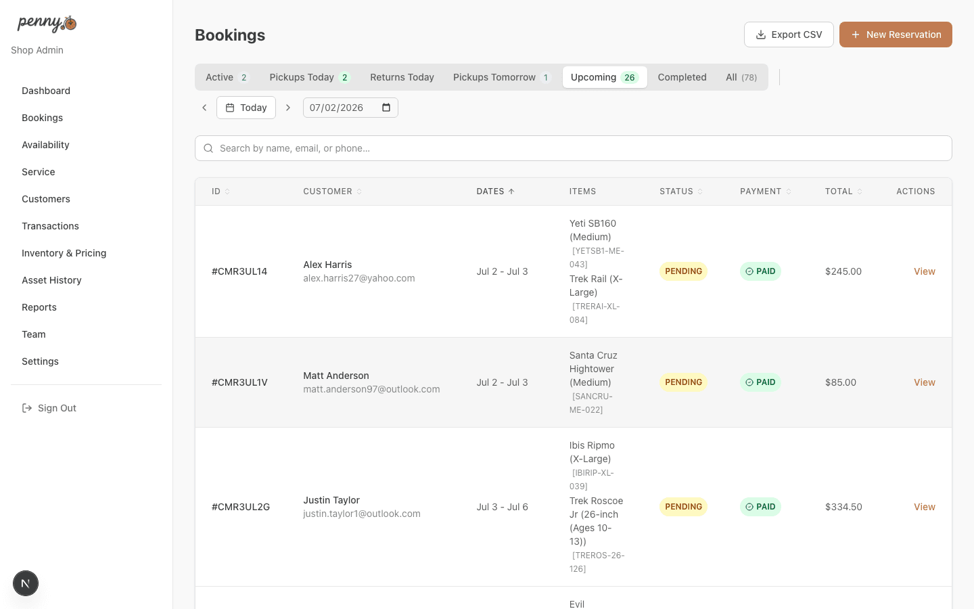View Matt Anderson's booking
Screen dimensions: 974x609
[x=924, y=382]
